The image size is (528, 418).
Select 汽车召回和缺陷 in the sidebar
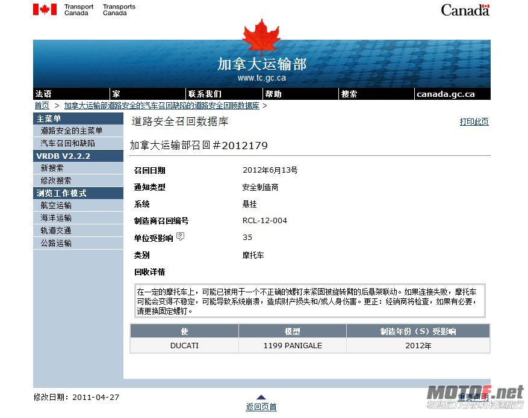point(67,143)
